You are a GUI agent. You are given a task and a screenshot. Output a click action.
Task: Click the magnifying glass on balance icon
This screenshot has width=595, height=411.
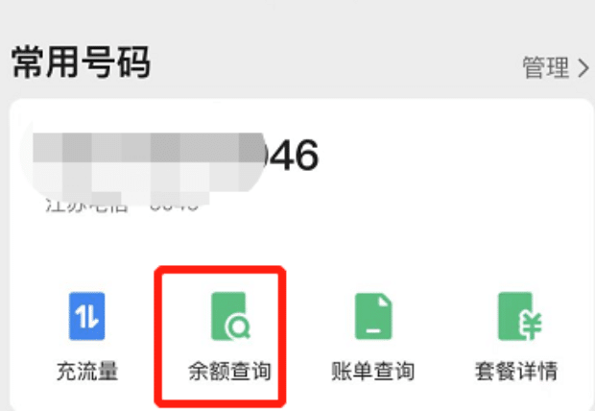tap(238, 326)
